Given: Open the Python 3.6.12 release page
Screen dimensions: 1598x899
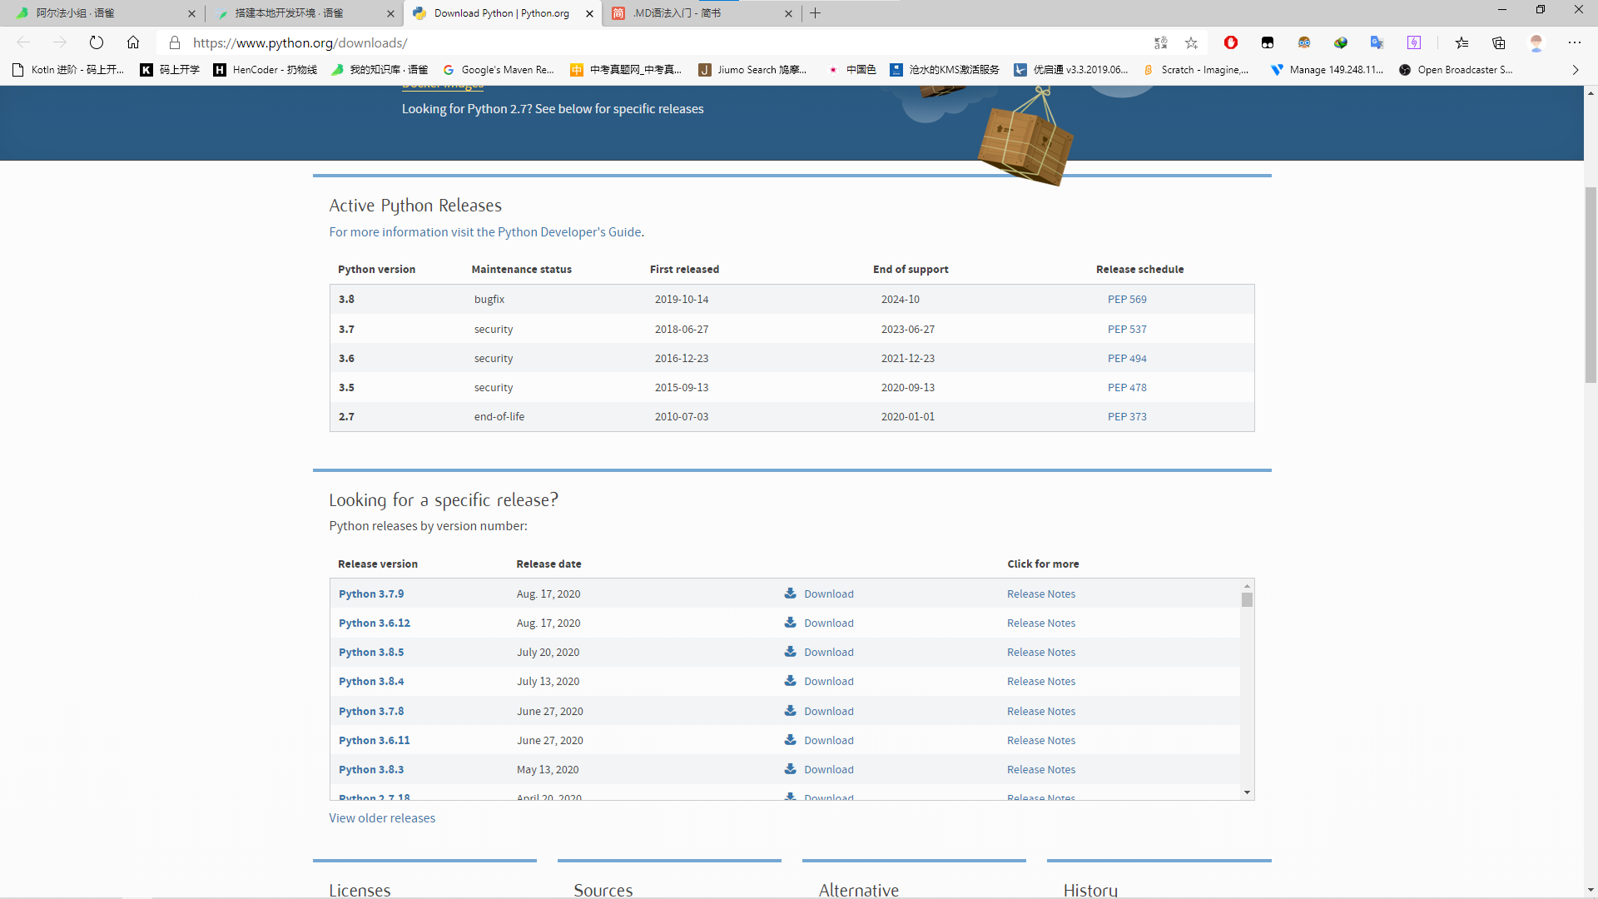Looking at the screenshot, I should coord(375,623).
